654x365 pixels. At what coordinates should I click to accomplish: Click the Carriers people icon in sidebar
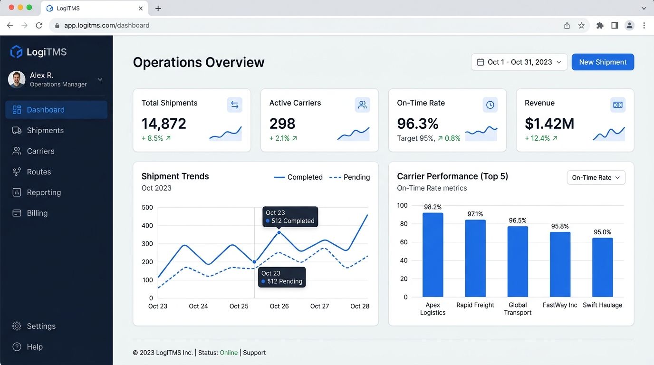17,151
